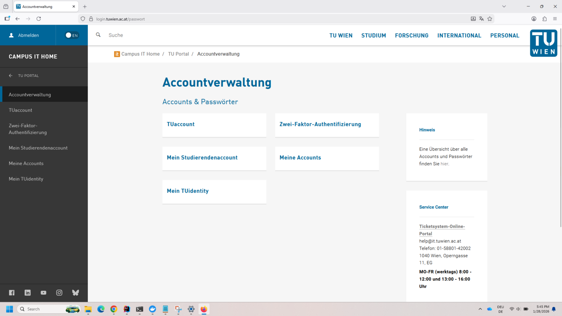562x316 pixels.
Task: Open the translate icon in the address bar
Action: 481,18
